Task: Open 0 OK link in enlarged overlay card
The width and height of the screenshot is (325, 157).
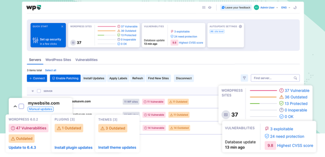Action: click(286, 117)
